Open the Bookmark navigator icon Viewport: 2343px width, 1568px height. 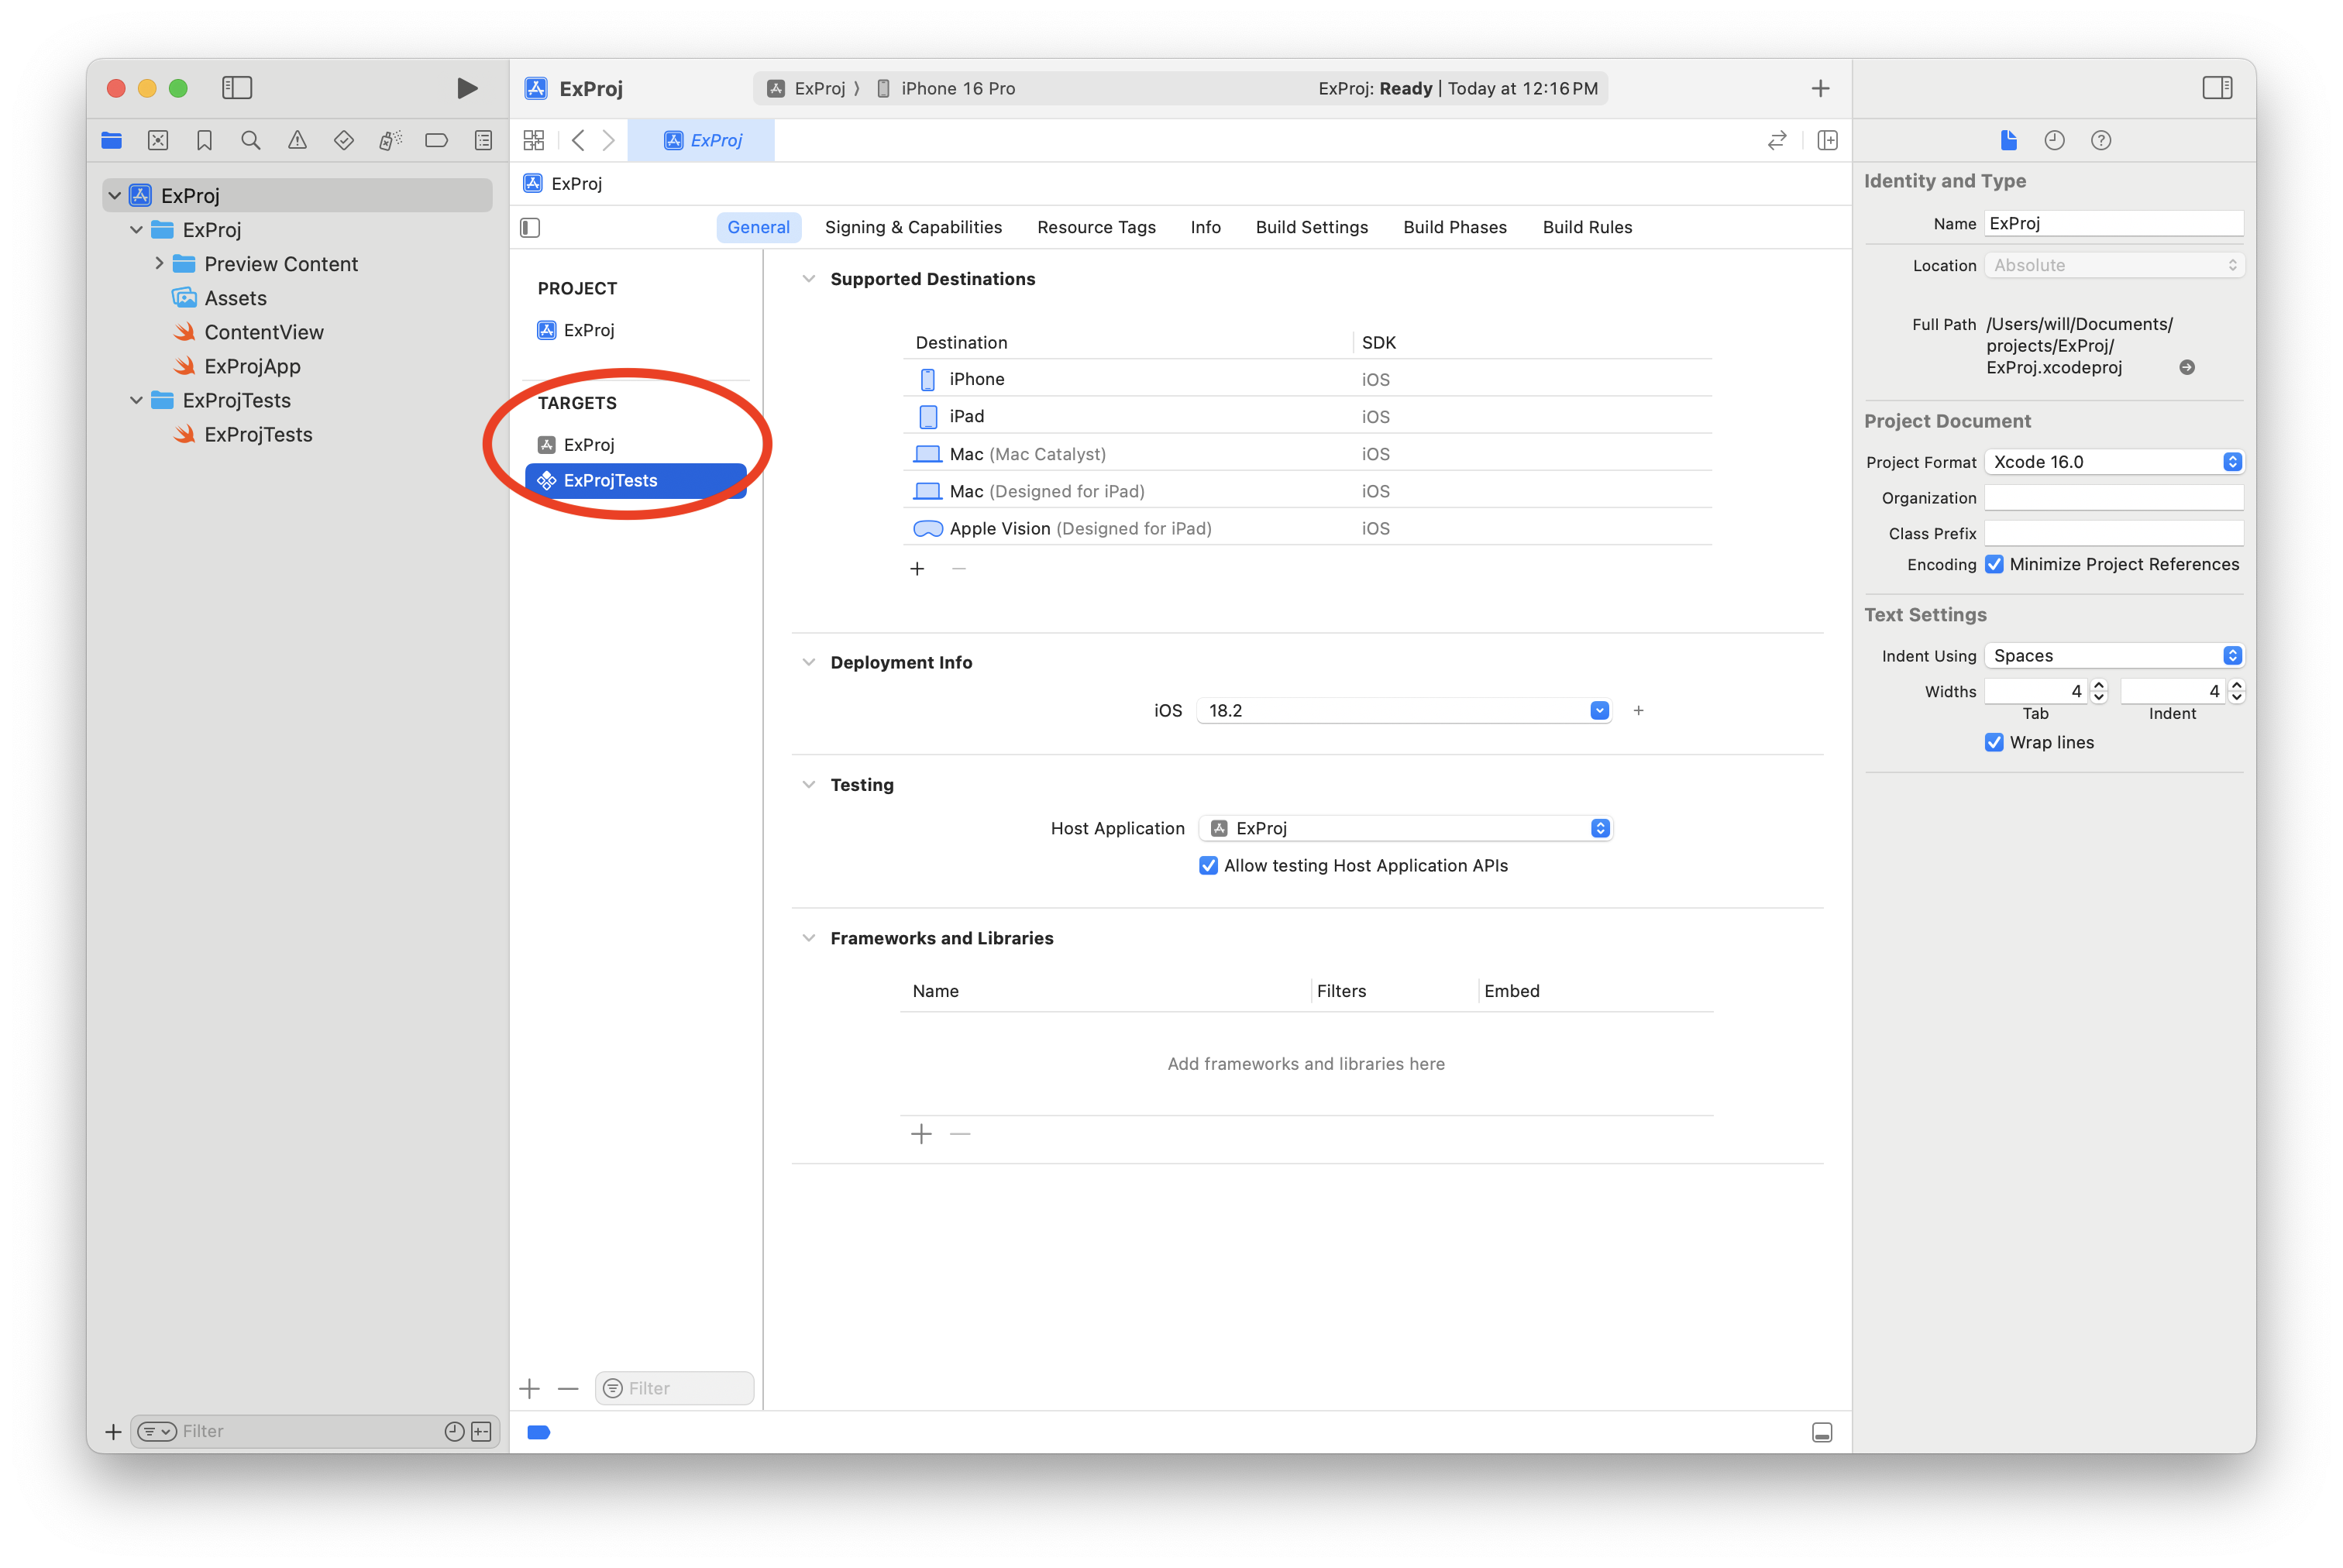[x=204, y=140]
